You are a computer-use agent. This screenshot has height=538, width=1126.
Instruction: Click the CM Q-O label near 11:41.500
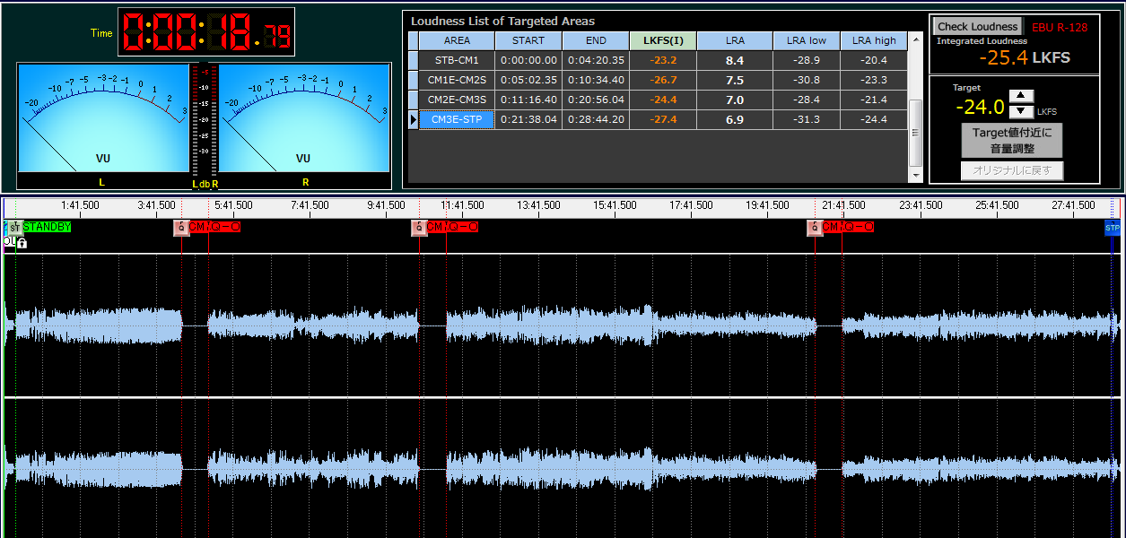pos(453,228)
